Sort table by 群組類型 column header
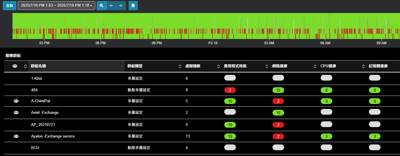The height and width of the screenshot is (156, 400). pos(135,66)
